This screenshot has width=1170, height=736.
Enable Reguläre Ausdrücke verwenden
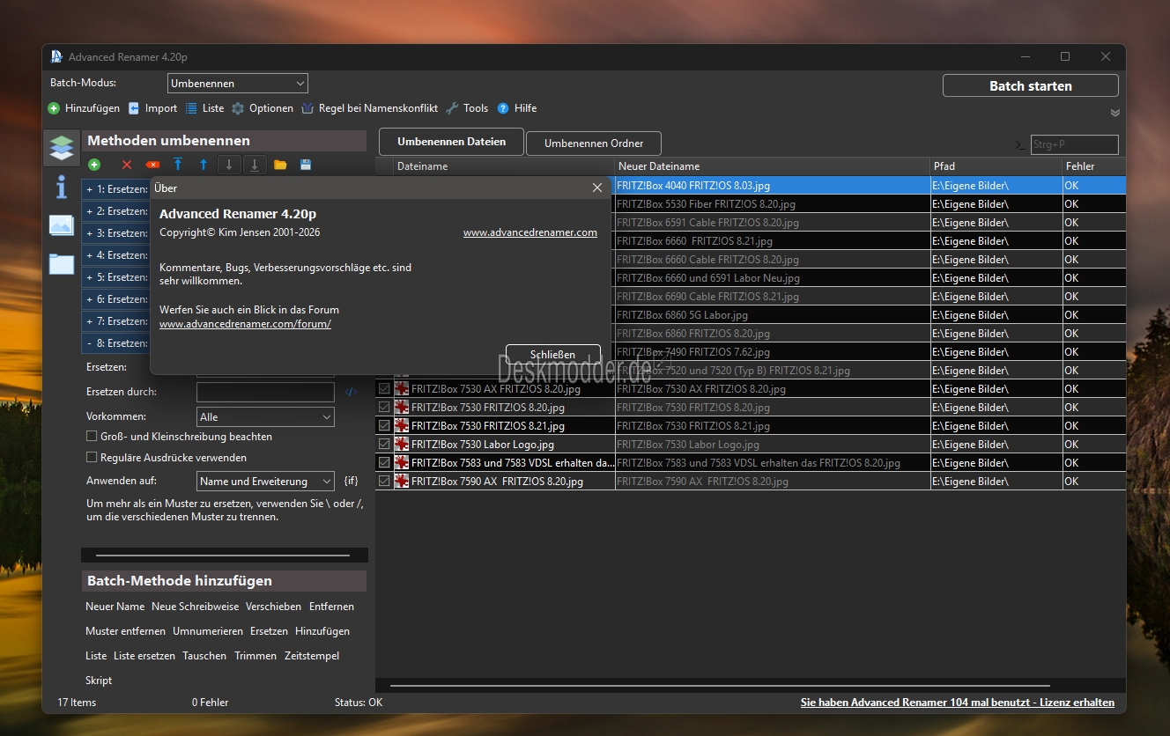click(92, 458)
